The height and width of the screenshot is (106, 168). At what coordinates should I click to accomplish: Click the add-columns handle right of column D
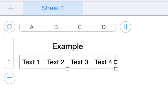coord(126,27)
